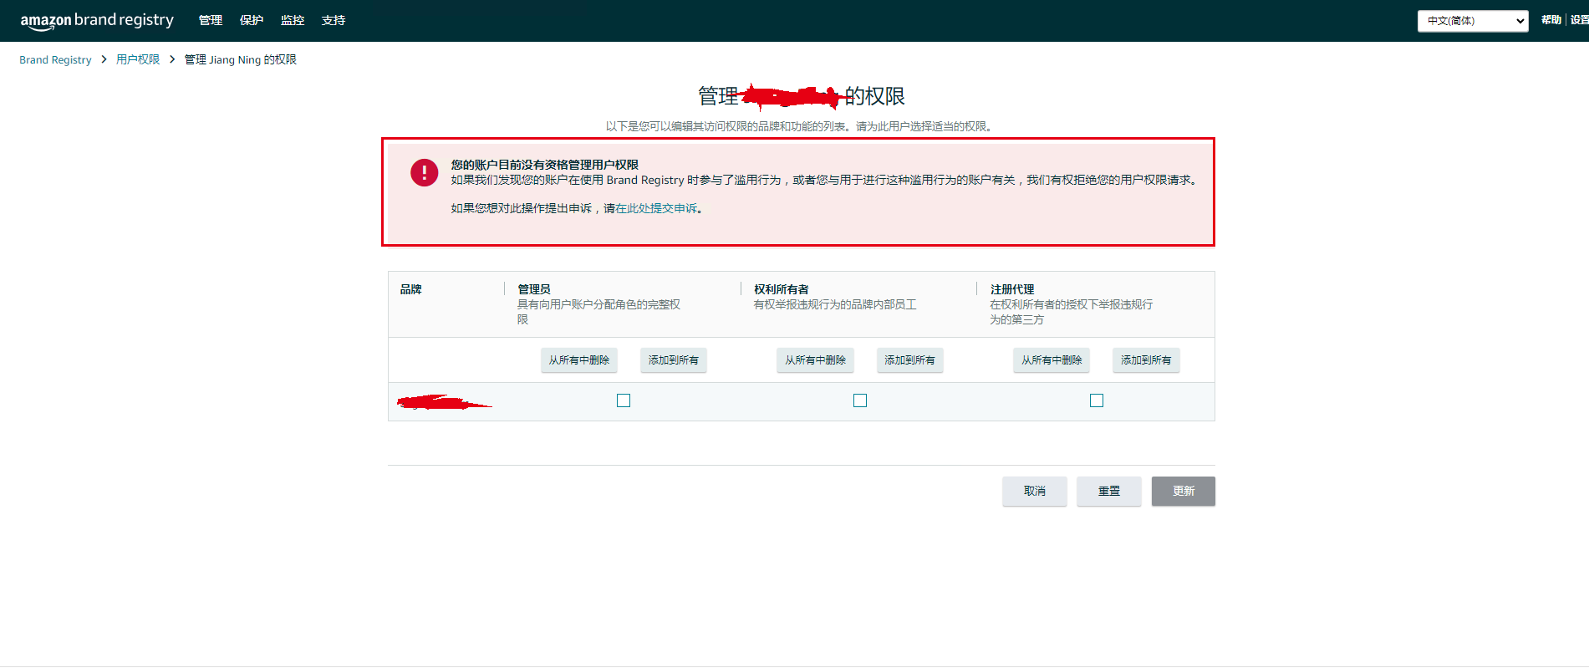Open the 保护 menu in top navigation
Viewport: 1589px width, 668px height.
click(252, 21)
